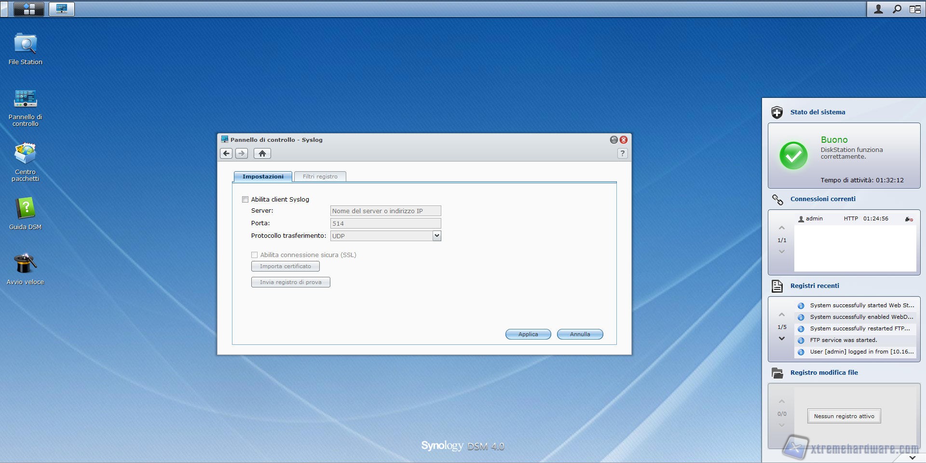Collapse the widget panel at bottom right

912,457
